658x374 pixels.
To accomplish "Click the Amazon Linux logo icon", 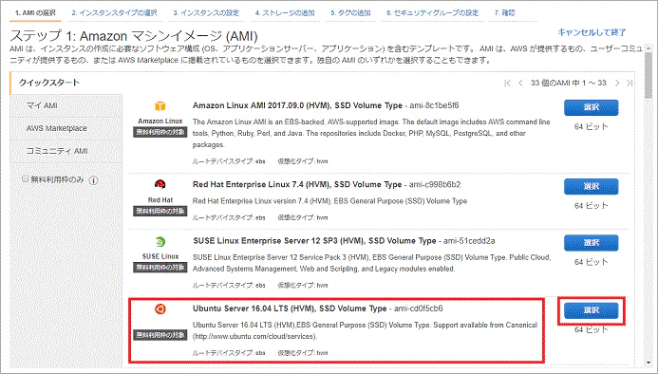I will tap(160, 105).
